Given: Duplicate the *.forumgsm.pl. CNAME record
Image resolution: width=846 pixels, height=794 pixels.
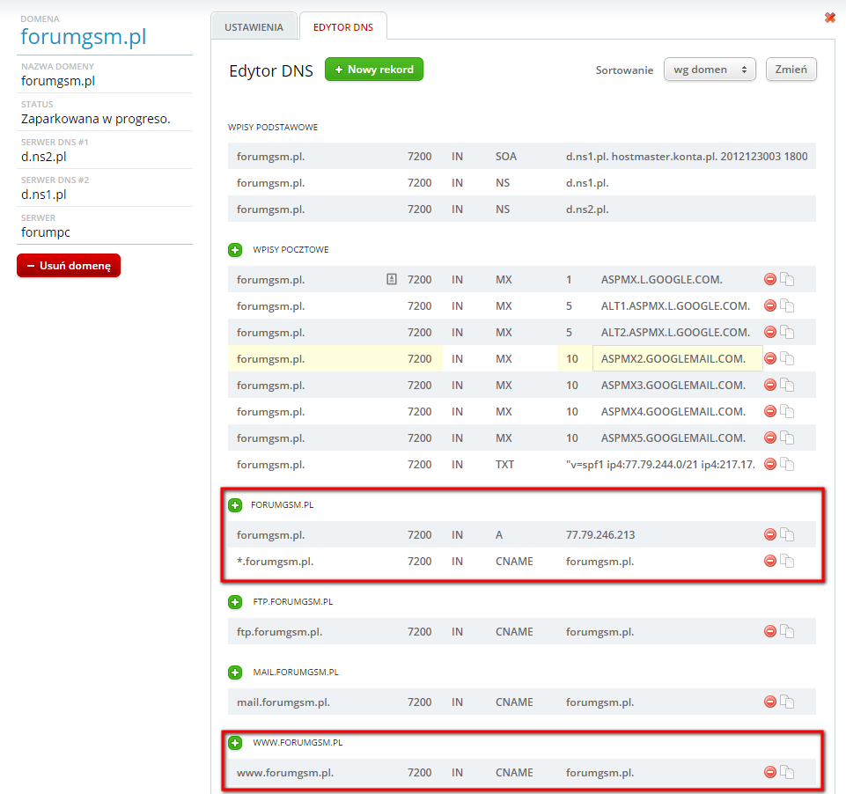Looking at the screenshot, I should (x=788, y=562).
